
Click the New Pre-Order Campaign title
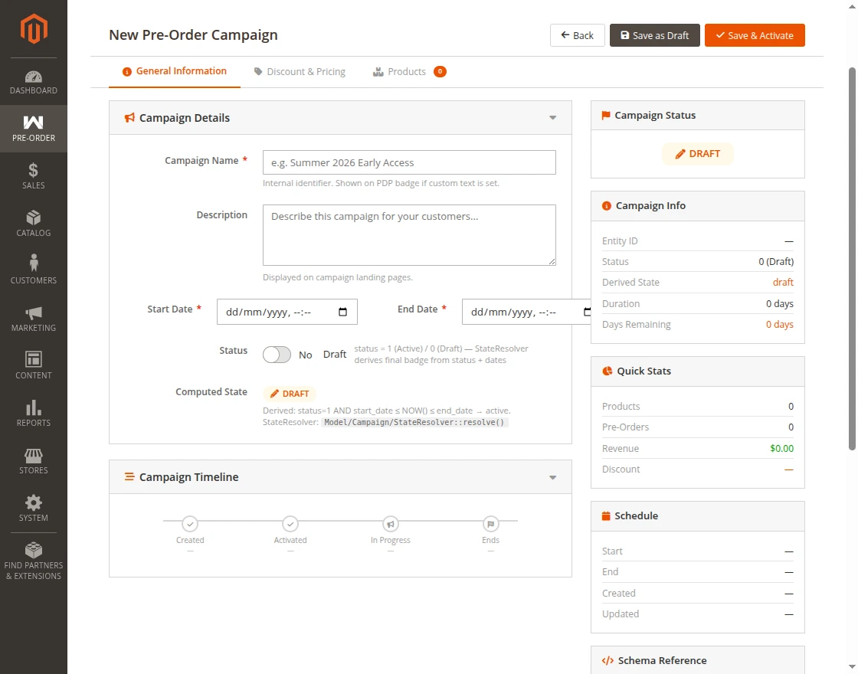[193, 34]
